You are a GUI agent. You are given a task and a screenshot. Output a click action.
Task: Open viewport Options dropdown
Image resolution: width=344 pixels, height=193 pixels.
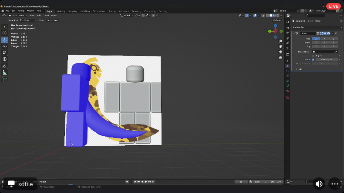[278, 20]
